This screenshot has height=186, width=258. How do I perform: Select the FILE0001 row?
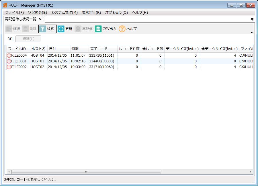point(130,61)
